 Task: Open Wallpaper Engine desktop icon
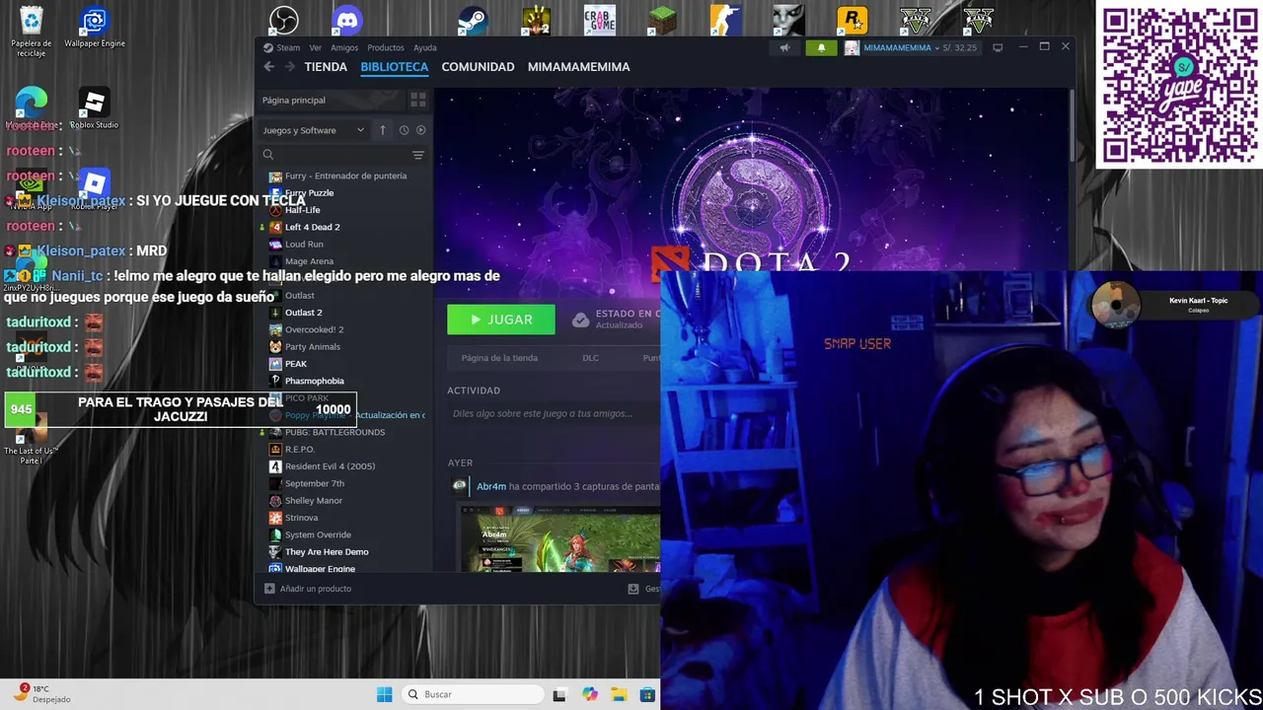[x=95, y=27]
